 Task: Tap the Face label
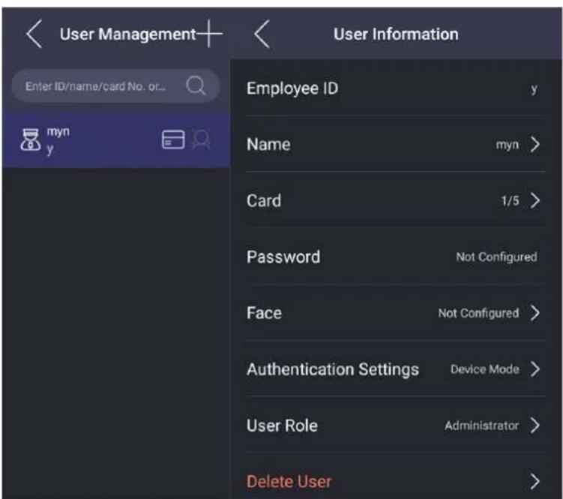pos(264,313)
